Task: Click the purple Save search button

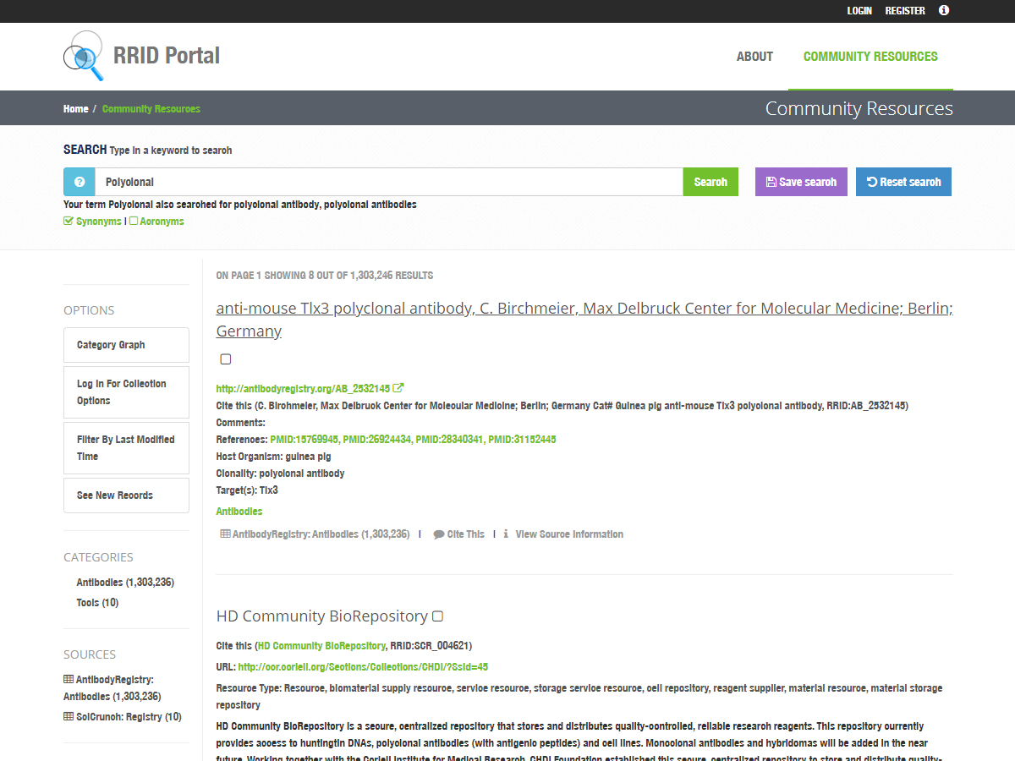Action: [x=801, y=182]
